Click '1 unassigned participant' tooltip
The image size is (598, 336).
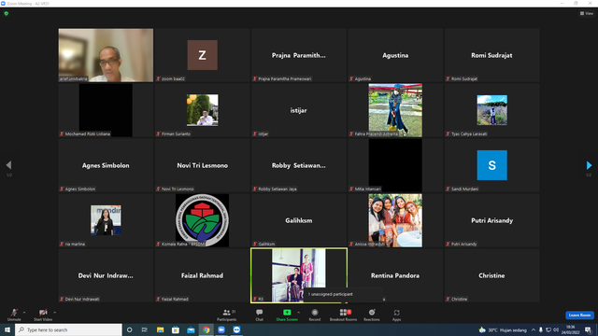coord(343,295)
